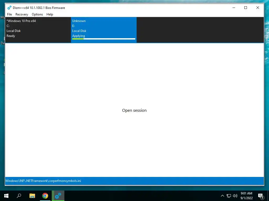The width and height of the screenshot is (269, 201).
Task: Open taskbar search magnifier
Action: pos(19,196)
